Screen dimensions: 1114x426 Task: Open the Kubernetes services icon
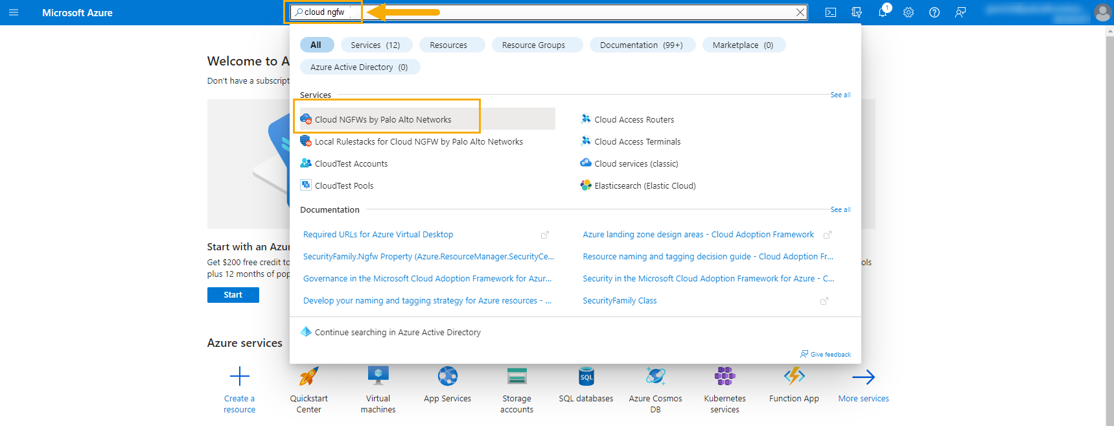725,377
